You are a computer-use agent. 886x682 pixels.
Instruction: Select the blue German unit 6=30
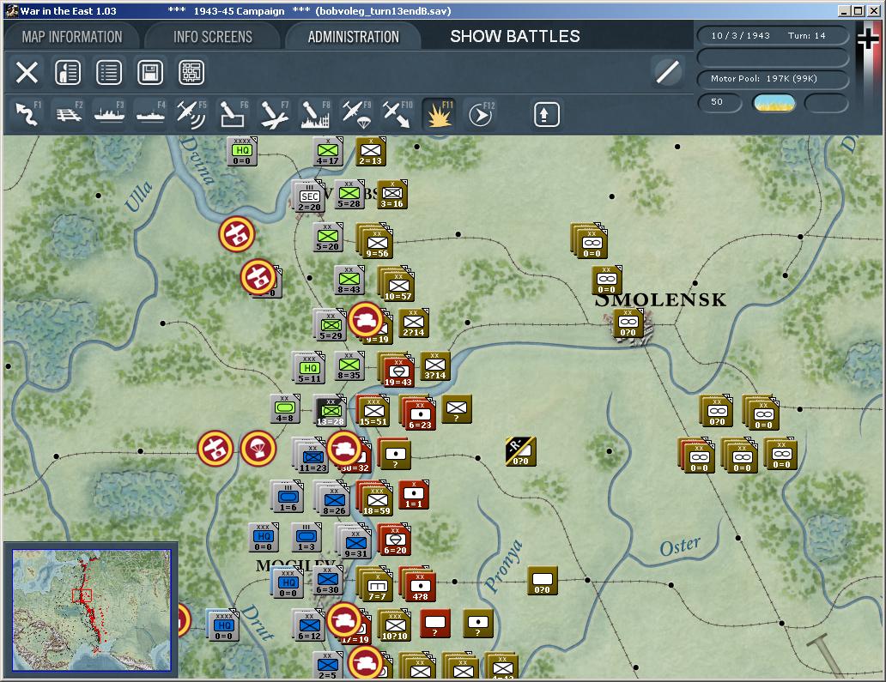pos(328,581)
